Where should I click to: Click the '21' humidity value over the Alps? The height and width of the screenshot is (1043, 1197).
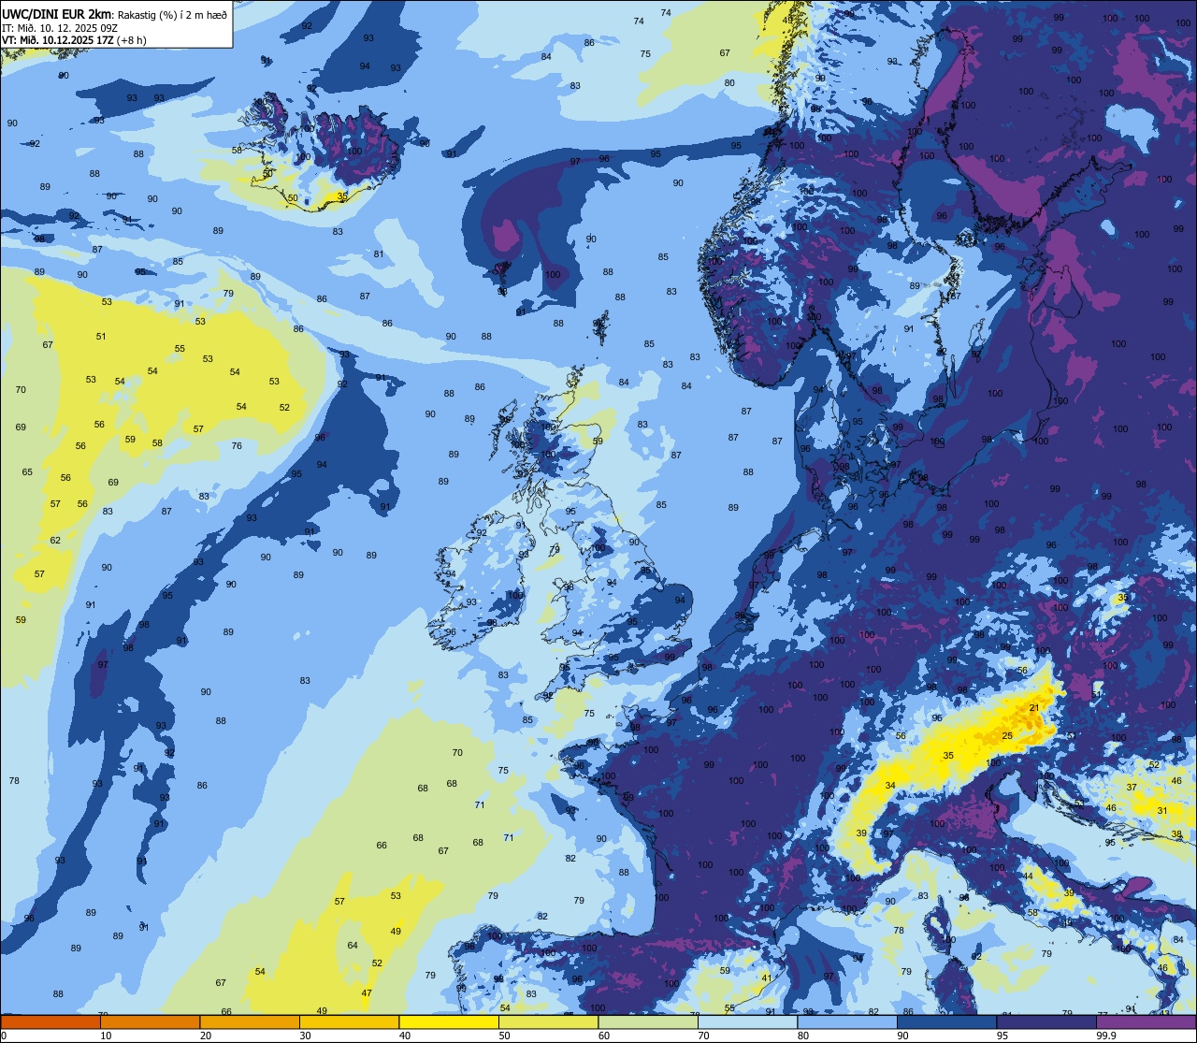pos(1033,708)
